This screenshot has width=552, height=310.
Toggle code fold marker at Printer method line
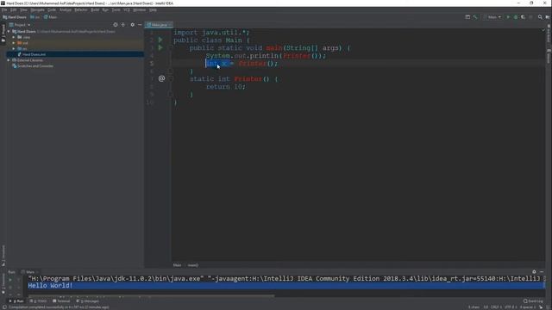coord(171,78)
